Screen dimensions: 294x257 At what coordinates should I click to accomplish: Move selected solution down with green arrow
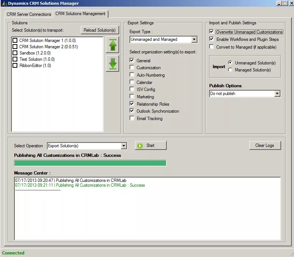click(113, 63)
